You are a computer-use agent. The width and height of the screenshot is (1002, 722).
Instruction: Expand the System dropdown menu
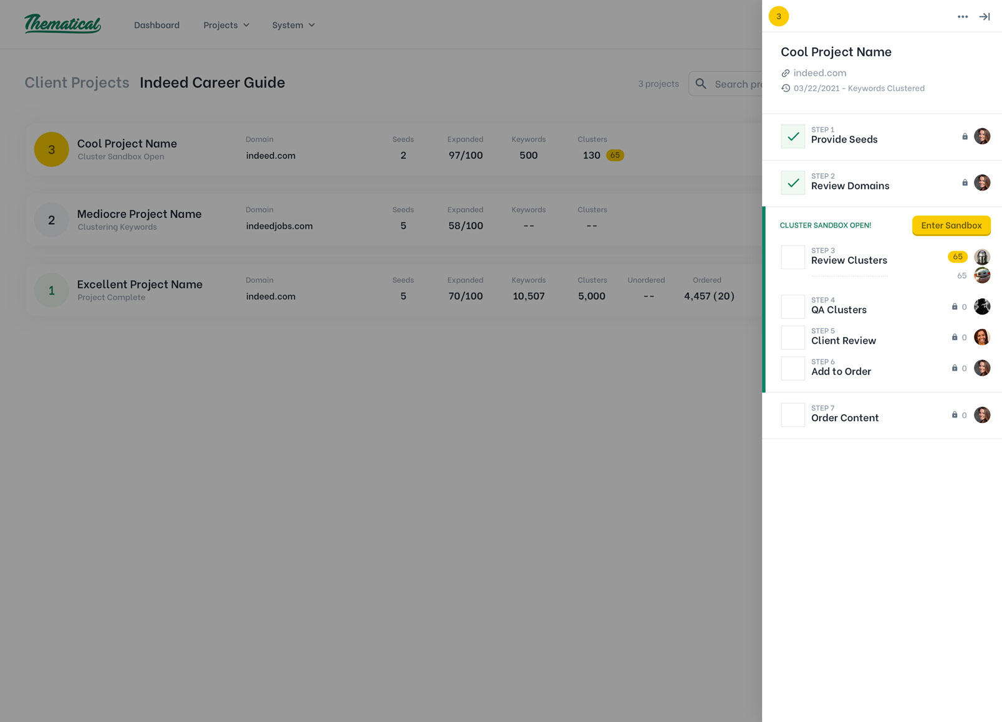293,25
